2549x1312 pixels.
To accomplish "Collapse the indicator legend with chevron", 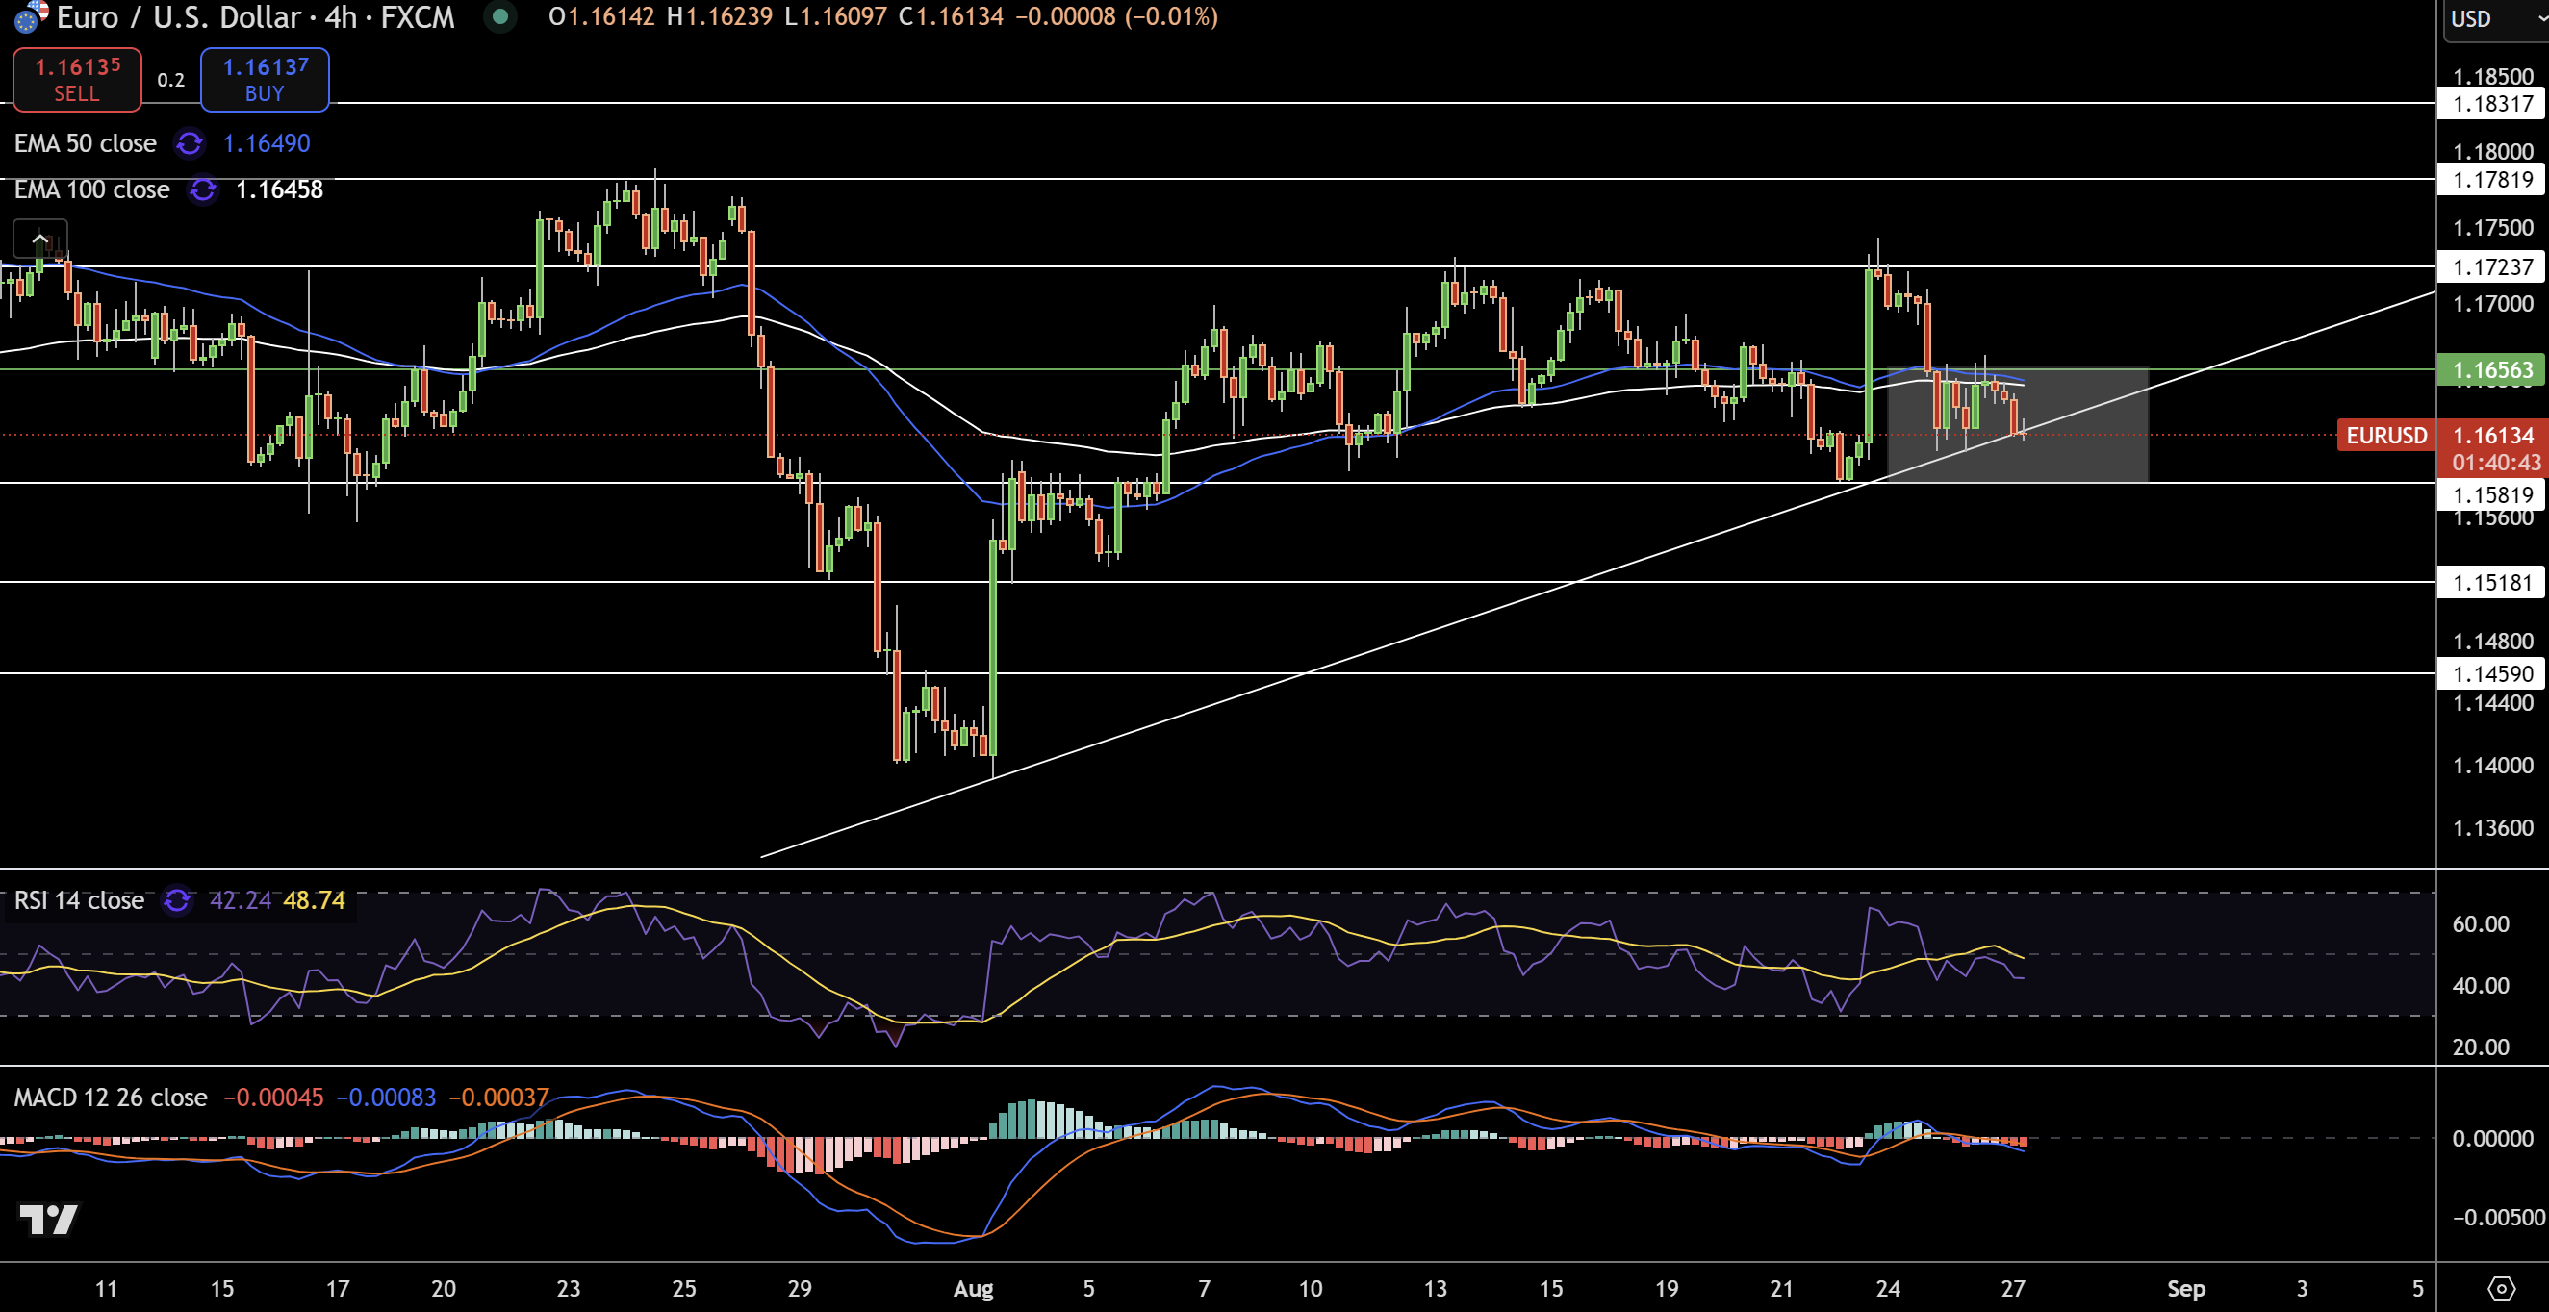I will tap(39, 239).
